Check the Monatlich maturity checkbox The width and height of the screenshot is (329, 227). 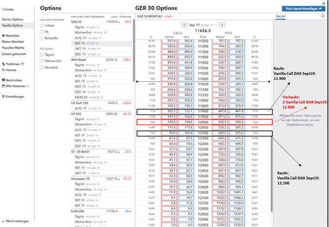pos(42,68)
